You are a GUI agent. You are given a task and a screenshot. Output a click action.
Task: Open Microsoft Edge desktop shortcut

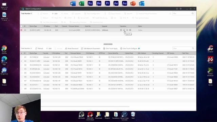(x=4, y=61)
